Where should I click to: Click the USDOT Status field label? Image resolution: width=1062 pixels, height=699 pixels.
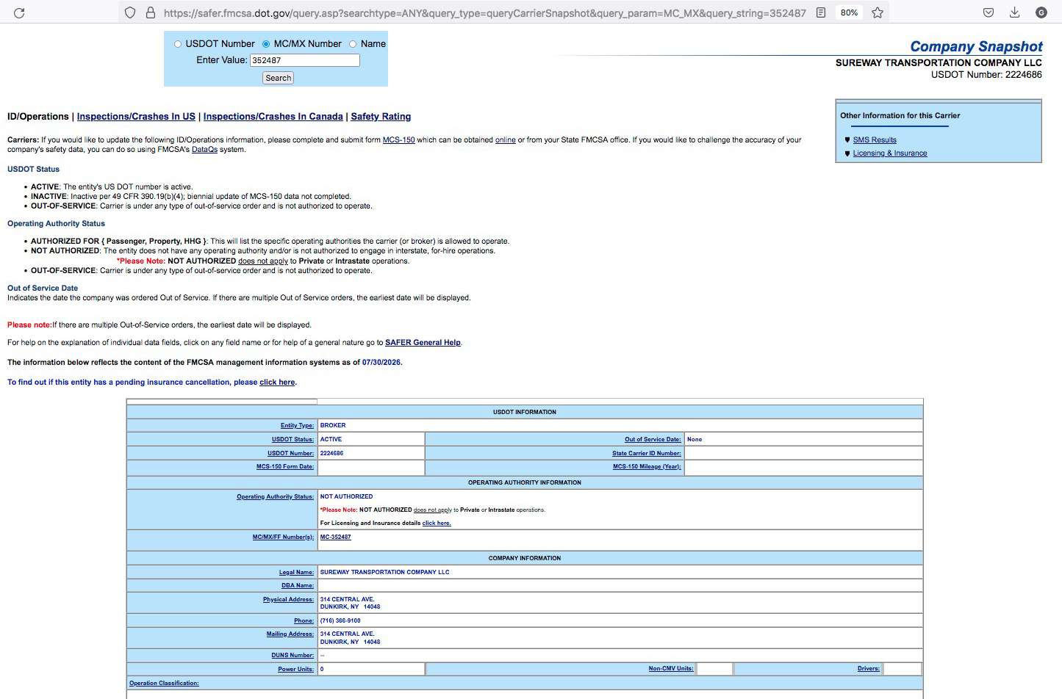[x=293, y=440]
